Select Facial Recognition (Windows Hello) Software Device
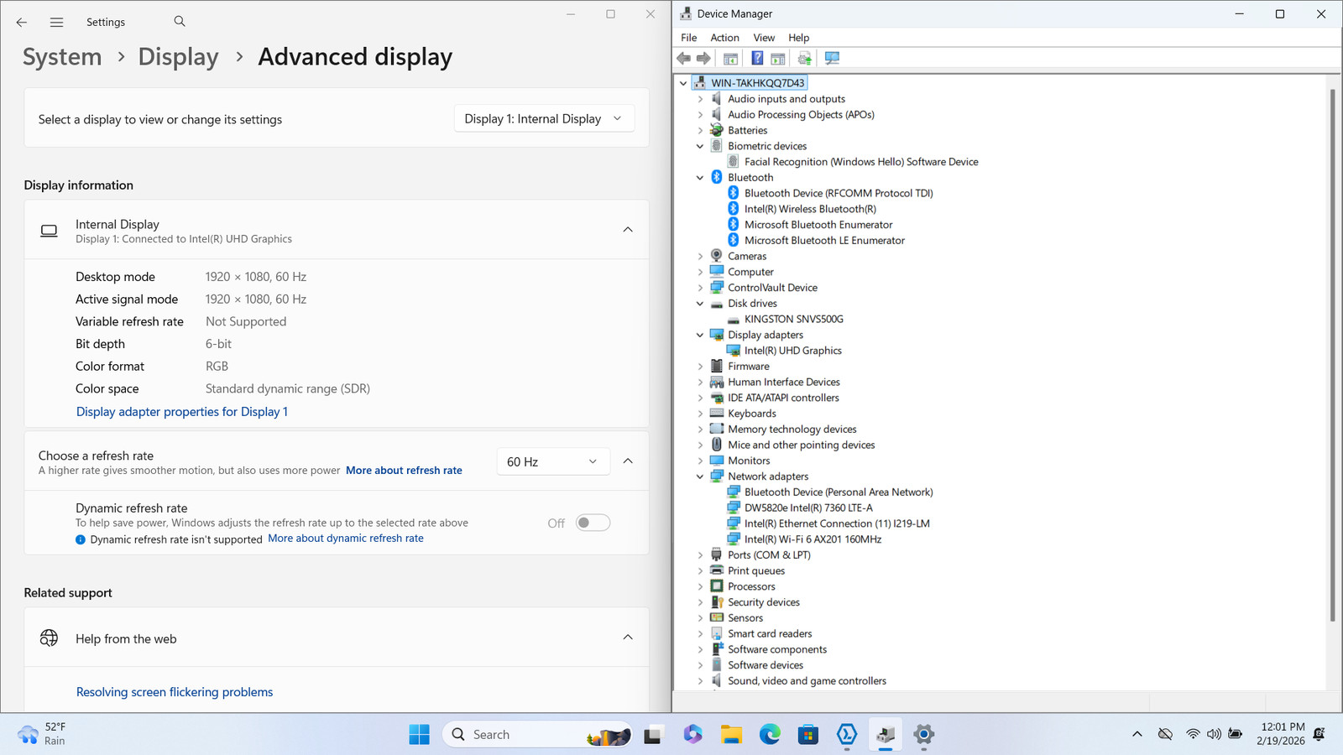1343x755 pixels. point(861,162)
